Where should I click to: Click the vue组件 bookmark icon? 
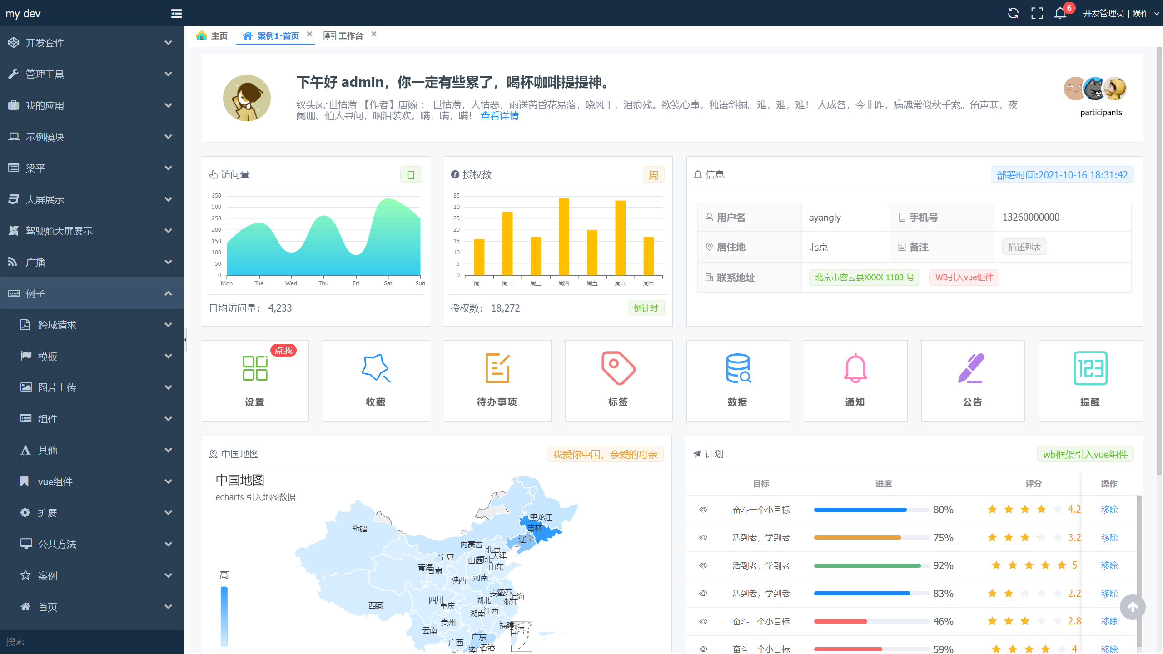(x=25, y=481)
